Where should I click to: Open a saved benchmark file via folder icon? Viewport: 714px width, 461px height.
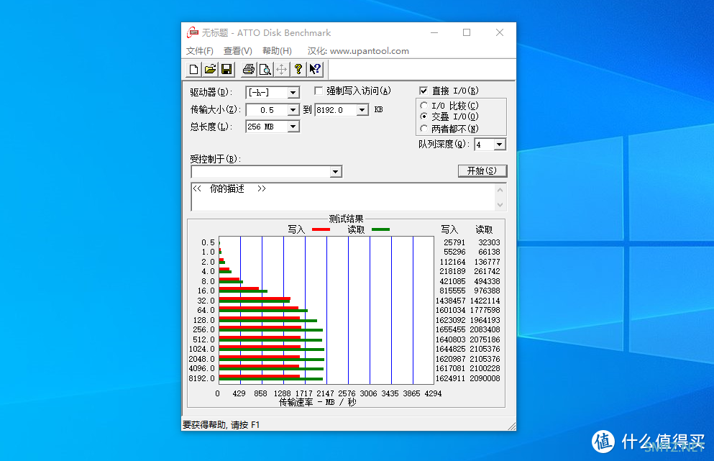tap(210, 69)
